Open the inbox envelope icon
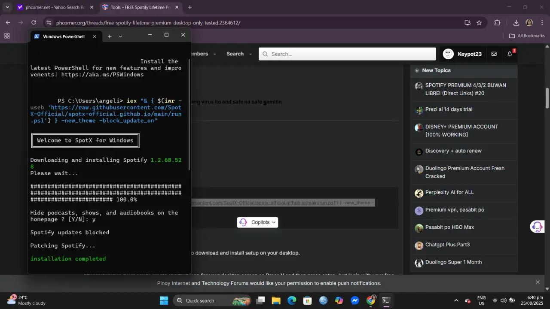 pos(494,54)
